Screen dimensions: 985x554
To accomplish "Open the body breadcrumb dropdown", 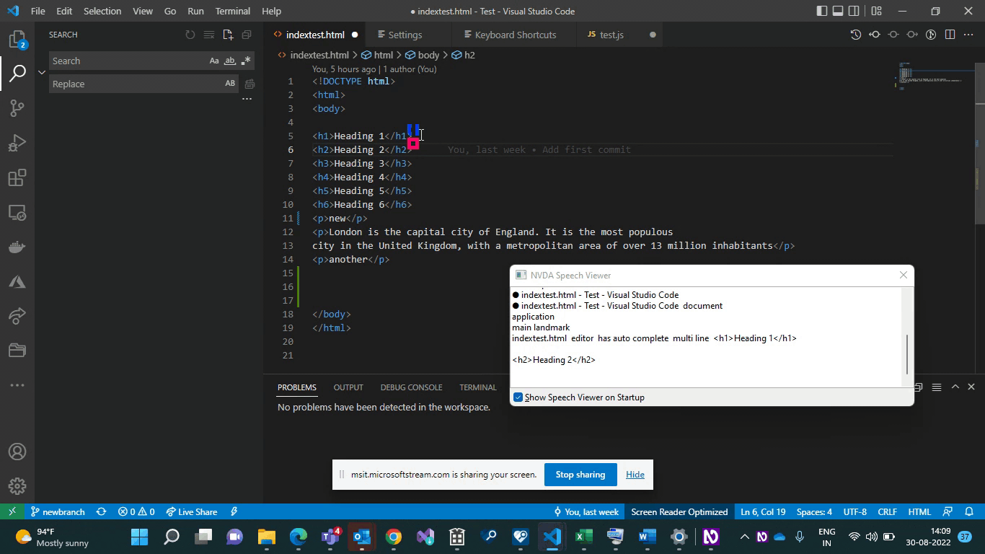I will coord(422,55).
